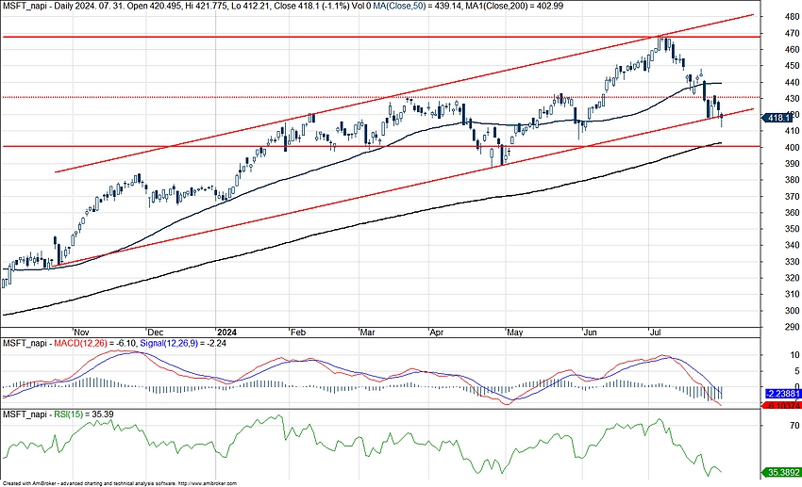The width and height of the screenshot is (802, 487).
Task: Click the May date axis label
Action: pos(515,333)
